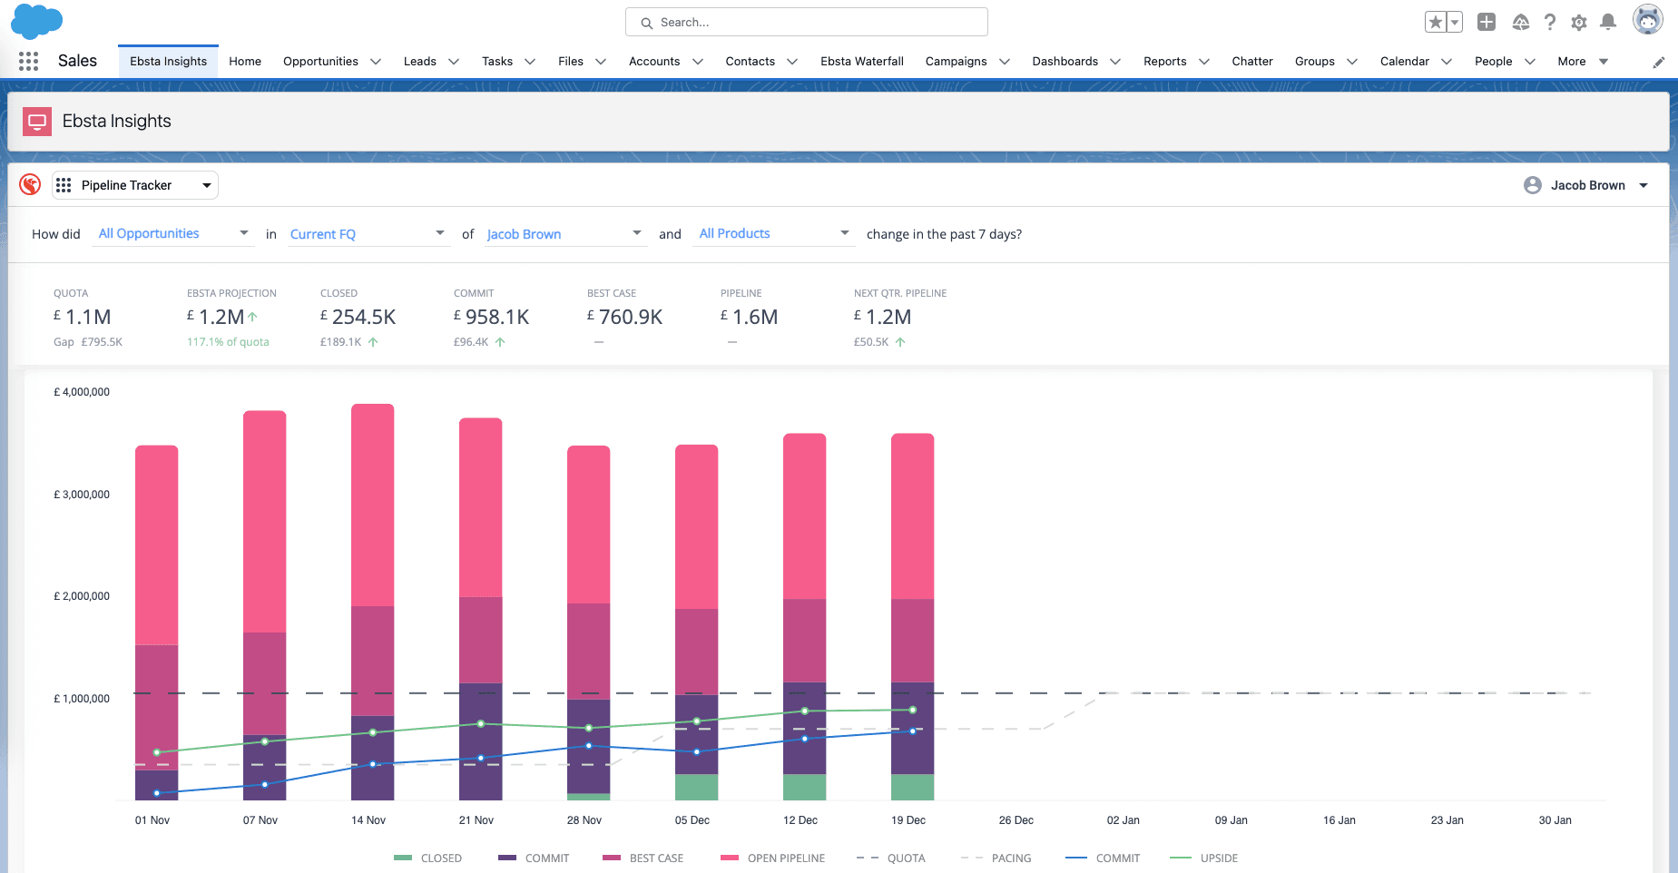
Task: Toggle the BEST CASE series in legend
Action: point(643,858)
